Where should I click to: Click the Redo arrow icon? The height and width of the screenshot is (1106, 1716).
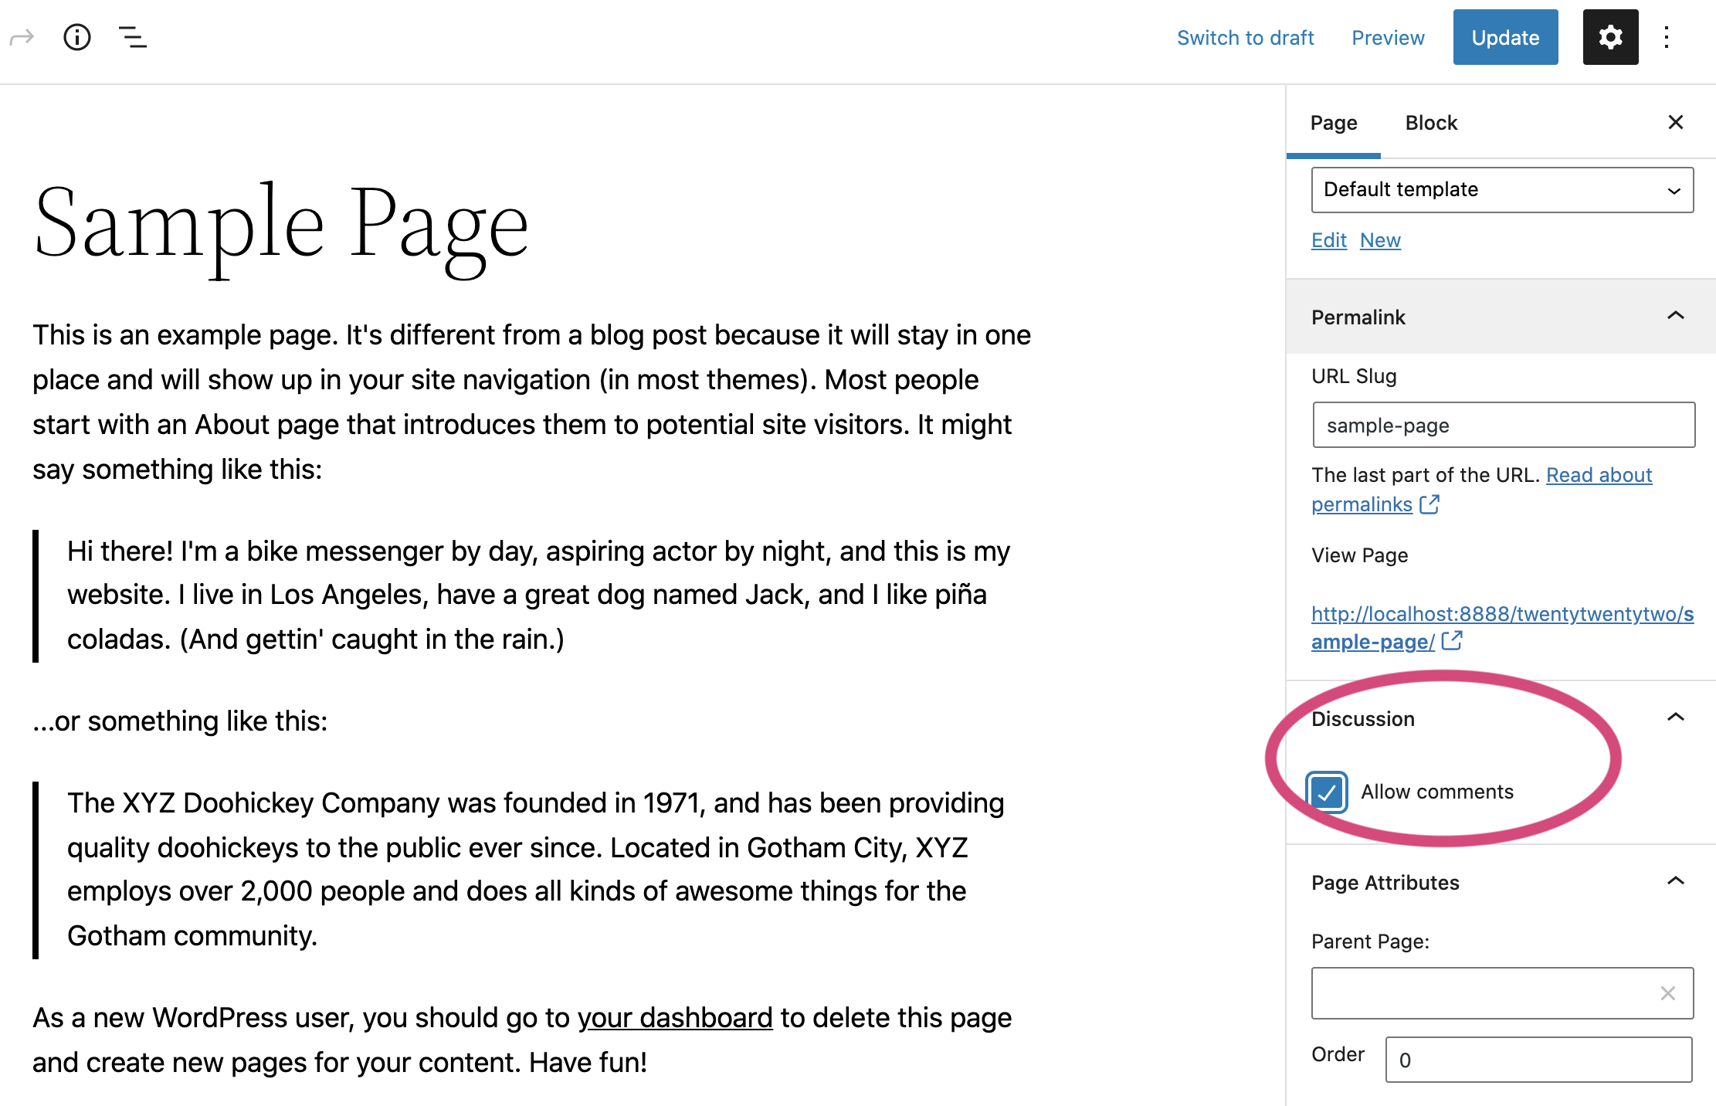pos(22,36)
